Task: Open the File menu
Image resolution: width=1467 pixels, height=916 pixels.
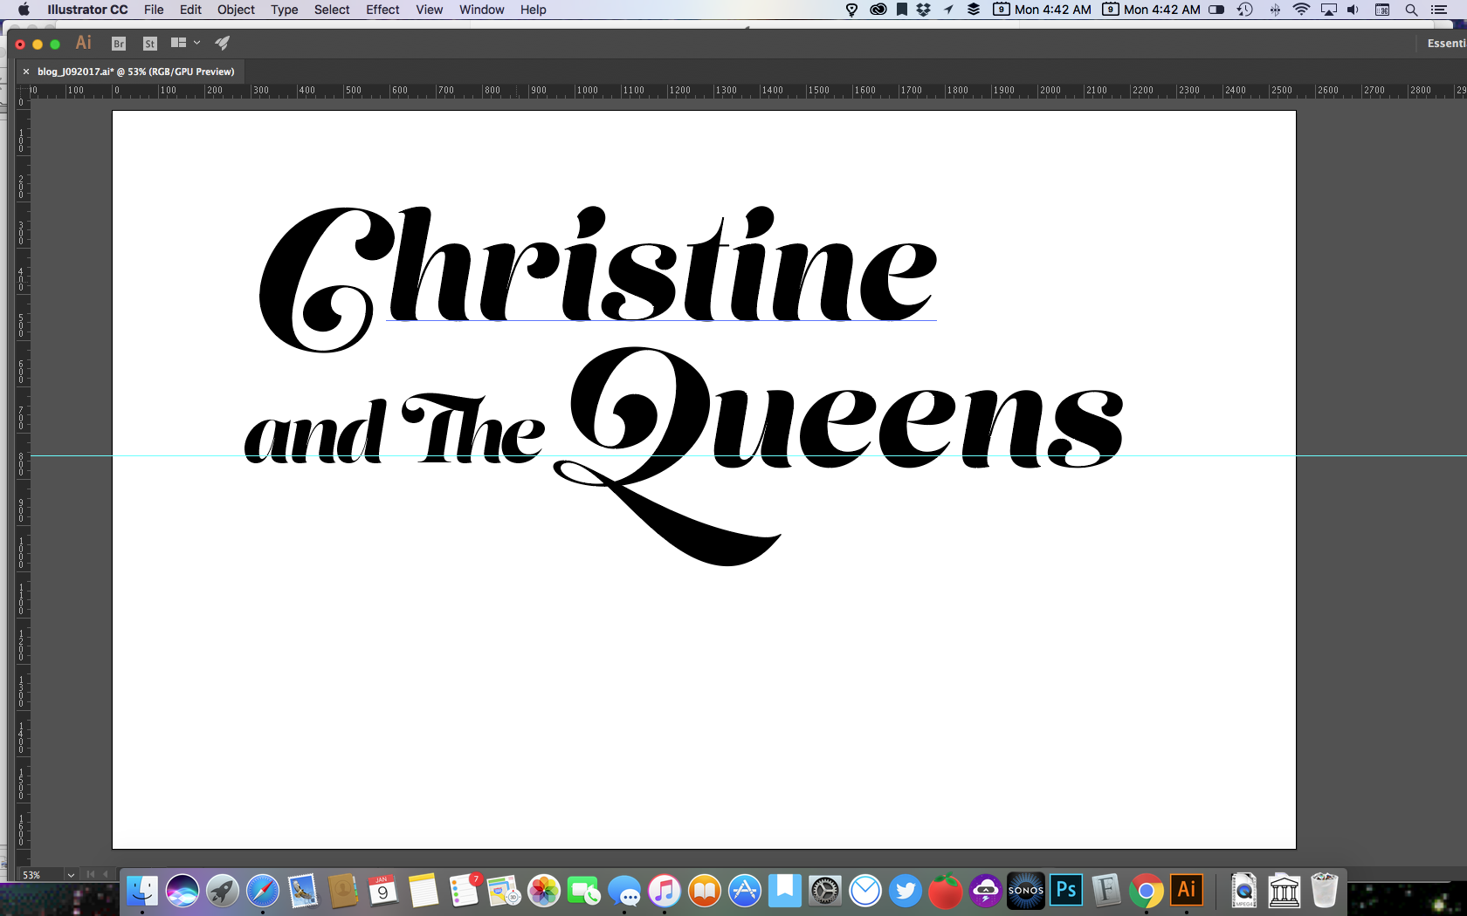Action: pos(154,10)
